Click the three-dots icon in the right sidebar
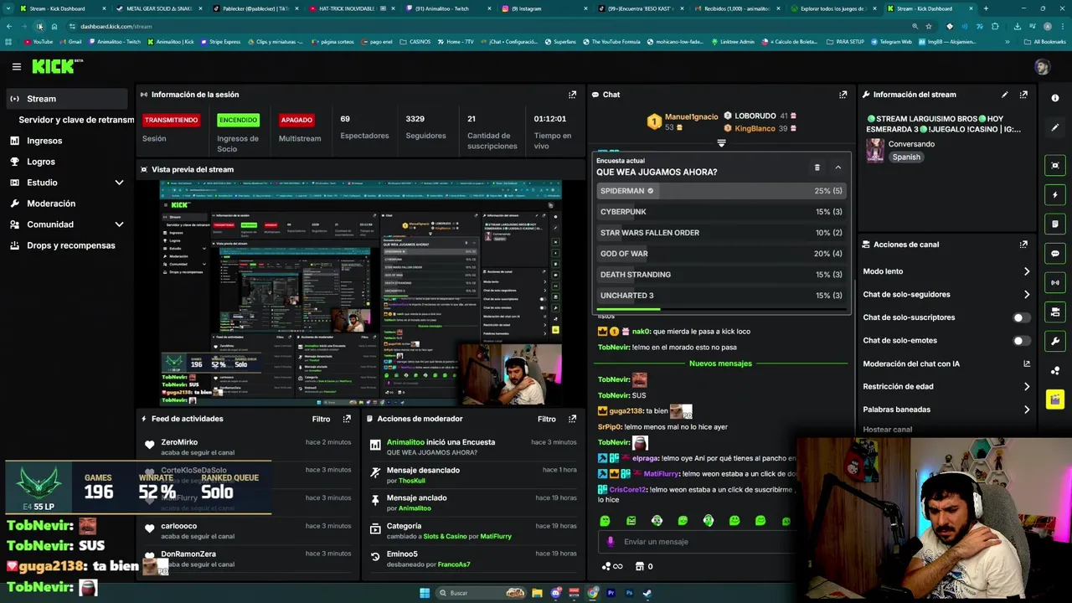Screen dimensions: 1072x603 pyautogui.click(x=1055, y=370)
